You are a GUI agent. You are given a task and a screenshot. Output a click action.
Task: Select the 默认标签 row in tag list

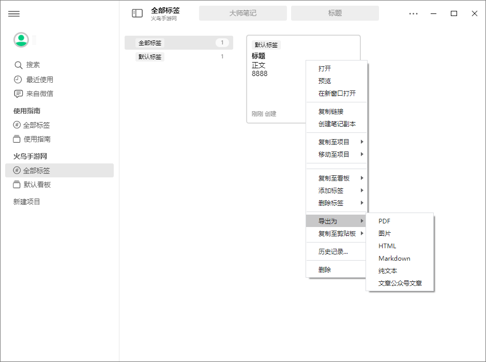[179, 57]
